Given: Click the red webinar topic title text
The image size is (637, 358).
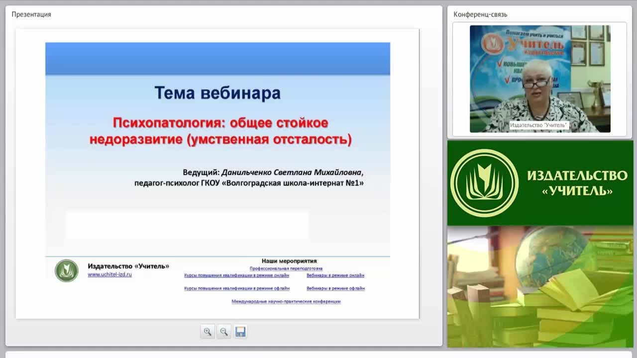Looking at the screenshot, I should tap(220, 131).
